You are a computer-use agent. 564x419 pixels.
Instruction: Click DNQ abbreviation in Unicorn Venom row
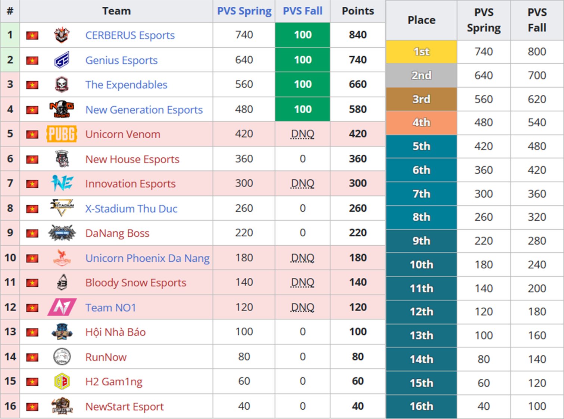[x=302, y=134]
